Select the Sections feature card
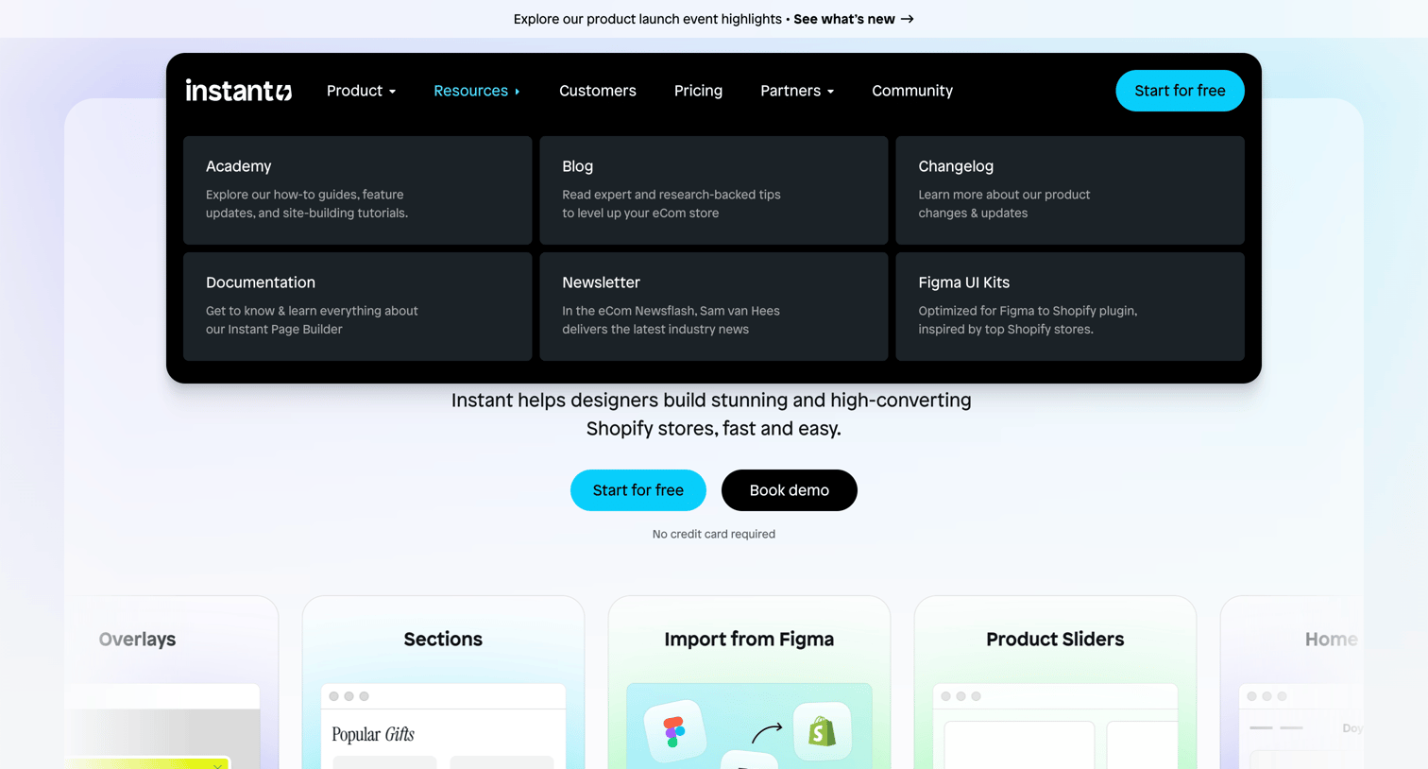 (443, 682)
